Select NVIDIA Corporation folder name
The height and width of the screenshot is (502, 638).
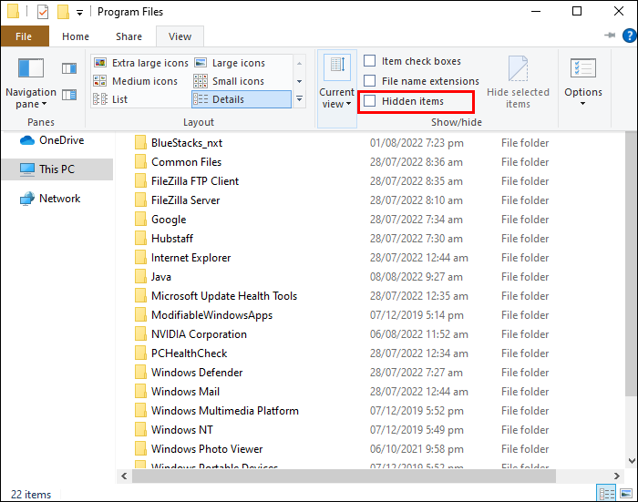pyautogui.click(x=199, y=334)
